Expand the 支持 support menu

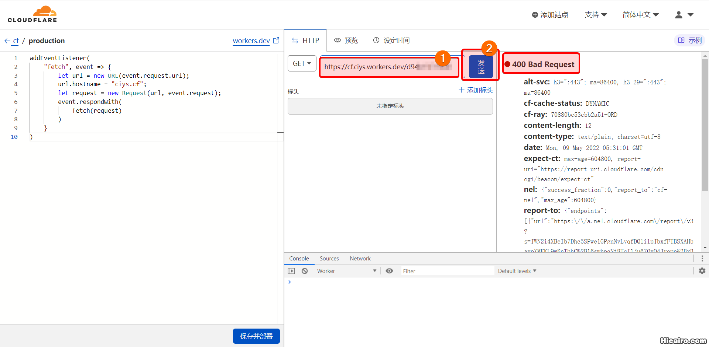coord(596,15)
